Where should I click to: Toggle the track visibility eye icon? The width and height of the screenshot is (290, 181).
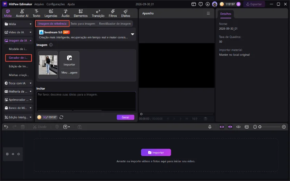tap(13, 154)
